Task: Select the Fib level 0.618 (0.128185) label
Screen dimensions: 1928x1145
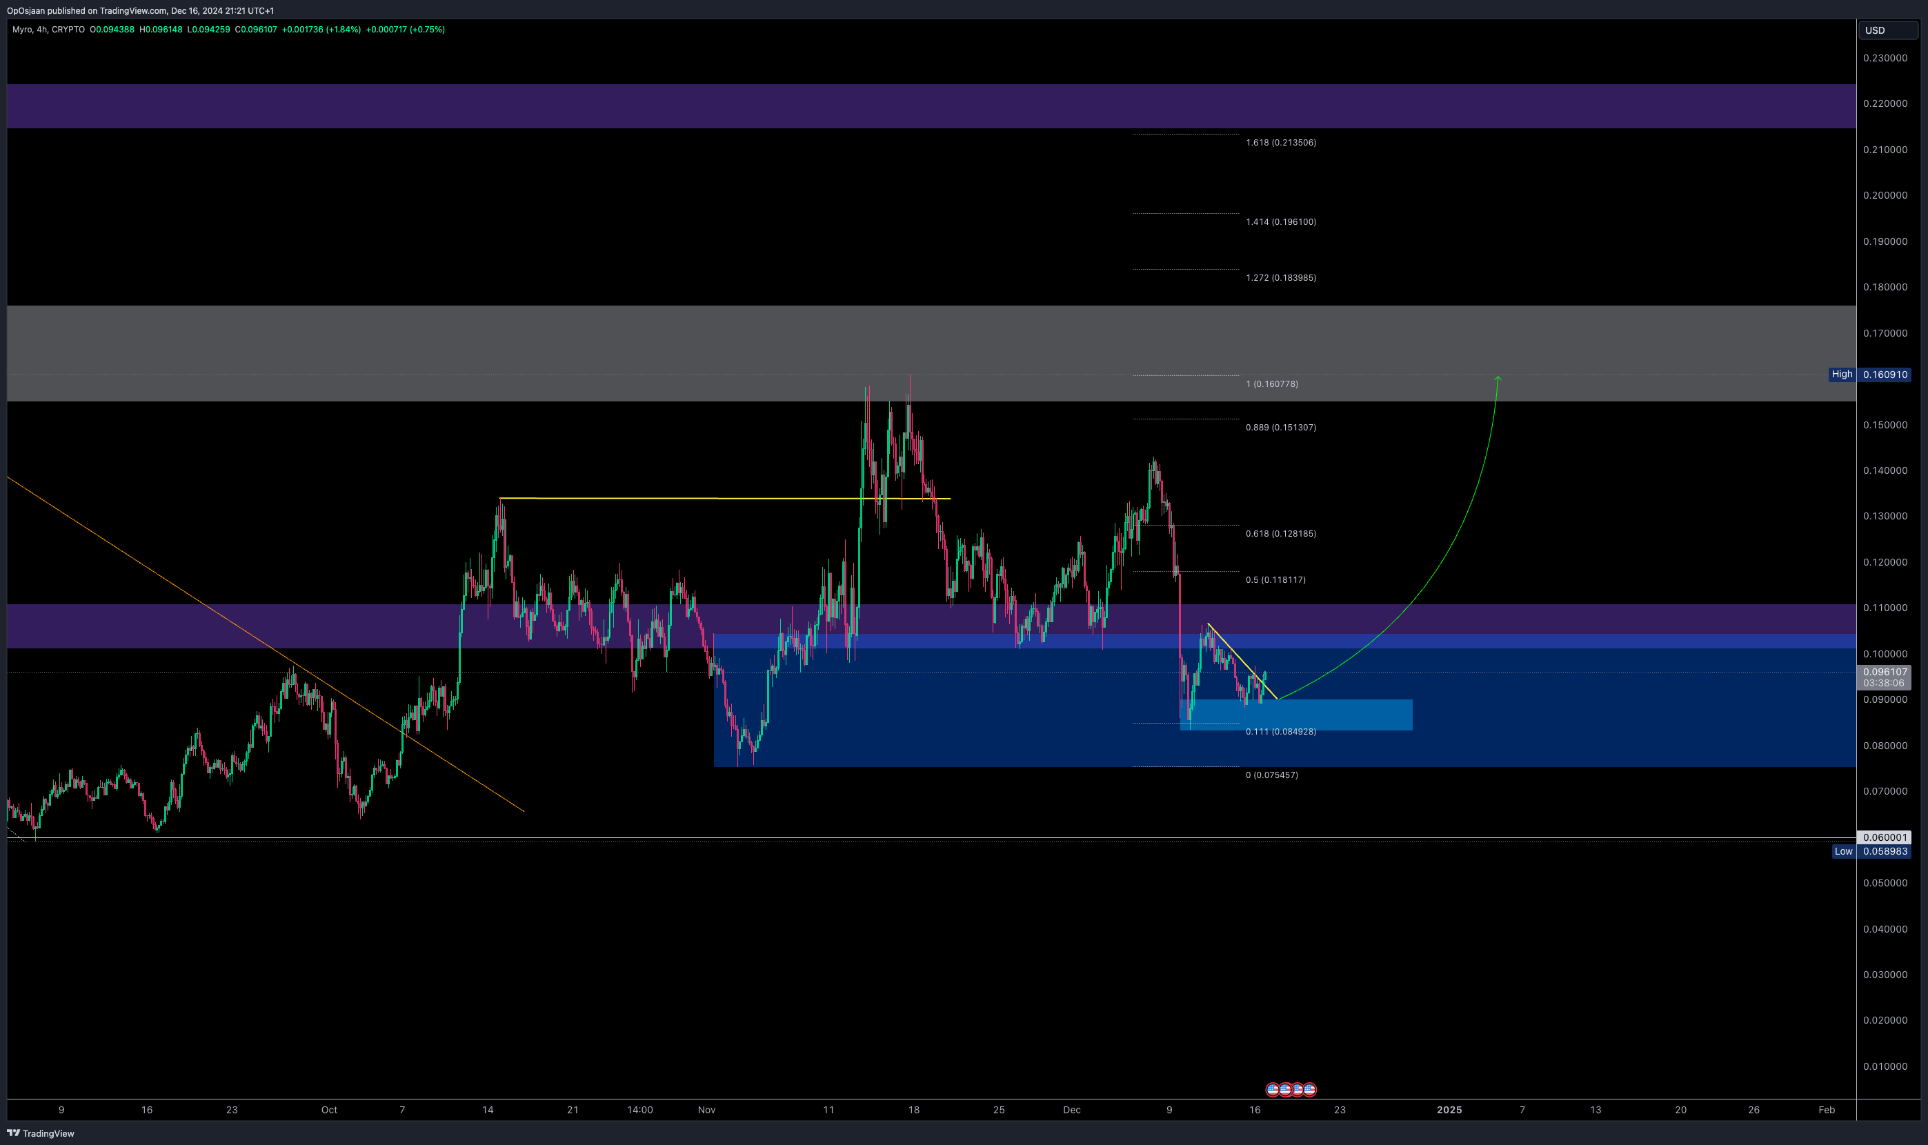Action: click(1281, 534)
